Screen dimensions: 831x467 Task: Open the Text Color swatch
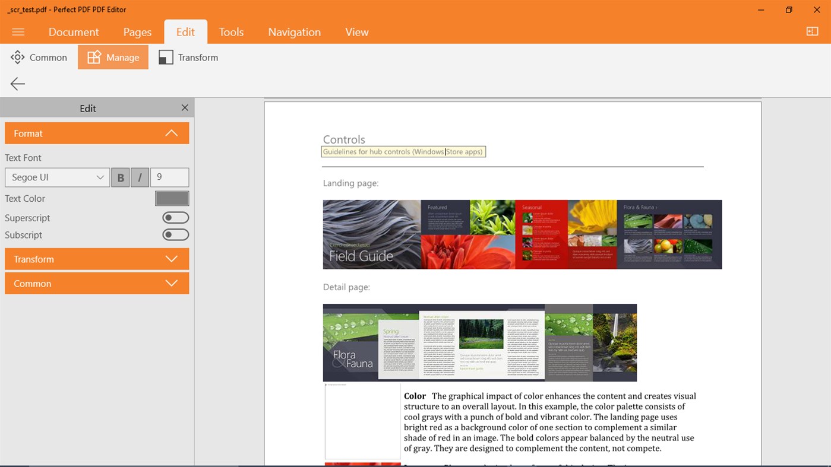click(171, 198)
